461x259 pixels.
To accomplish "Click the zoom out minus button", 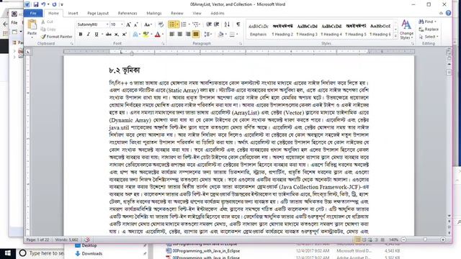I will (x=403, y=240).
